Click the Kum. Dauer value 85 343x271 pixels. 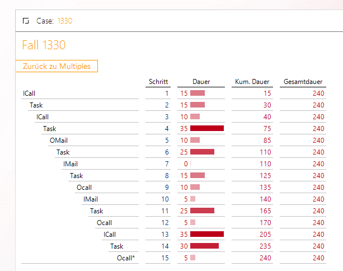point(267,141)
